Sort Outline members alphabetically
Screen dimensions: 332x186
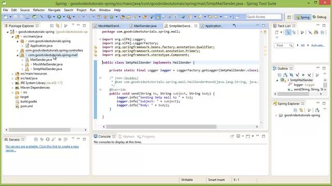[x=285, y=75]
